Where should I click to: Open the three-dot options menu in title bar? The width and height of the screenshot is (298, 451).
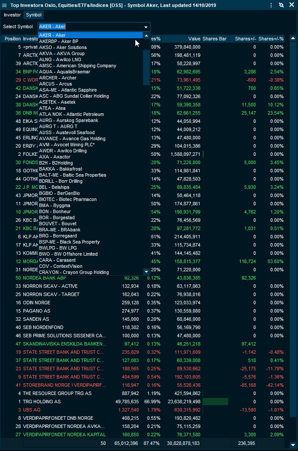pyautogui.click(x=271, y=5)
